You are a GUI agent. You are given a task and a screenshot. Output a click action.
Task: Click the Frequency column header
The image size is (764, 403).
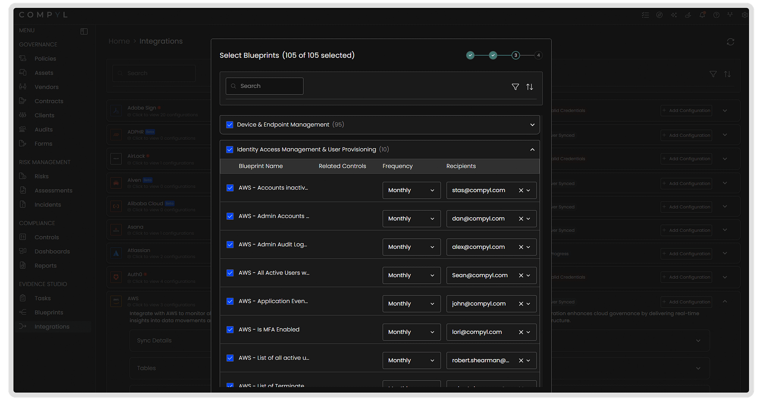tap(397, 166)
